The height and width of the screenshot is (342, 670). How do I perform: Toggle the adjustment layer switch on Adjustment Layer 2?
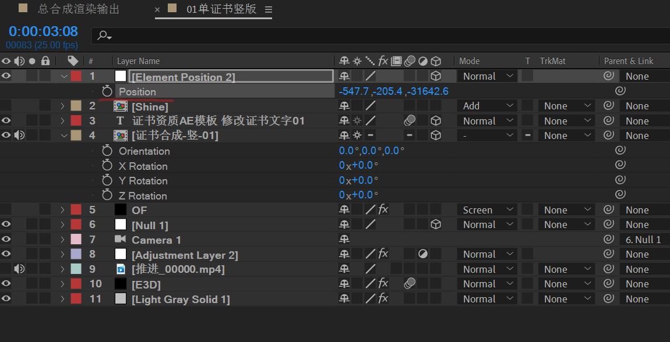pos(422,255)
